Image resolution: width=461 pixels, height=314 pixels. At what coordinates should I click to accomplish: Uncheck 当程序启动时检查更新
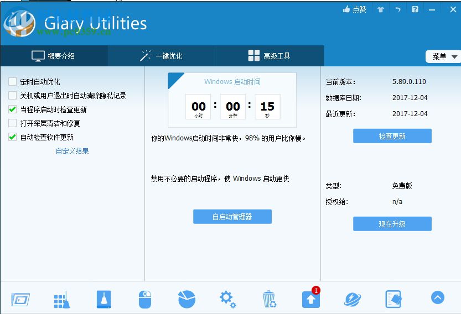point(12,109)
